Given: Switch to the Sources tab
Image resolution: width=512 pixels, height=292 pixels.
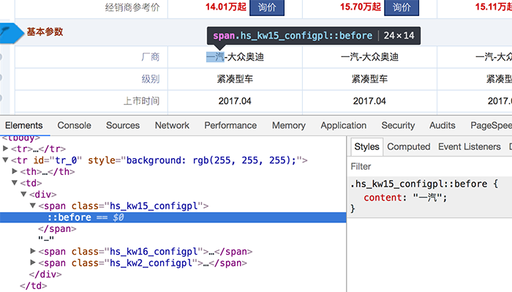Looking at the screenshot, I should pyautogui.click(x=123, y=125).
